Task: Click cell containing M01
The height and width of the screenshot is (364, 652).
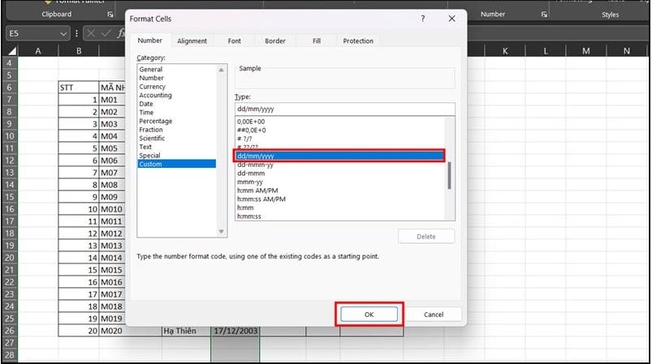Action: (112, 100)
